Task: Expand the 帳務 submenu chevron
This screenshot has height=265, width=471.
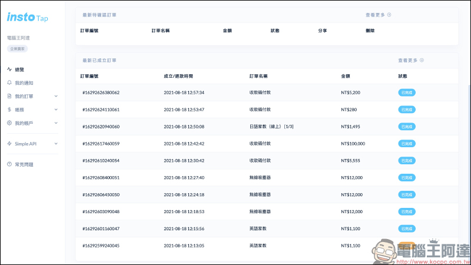Action: click(x=56, y=110)
